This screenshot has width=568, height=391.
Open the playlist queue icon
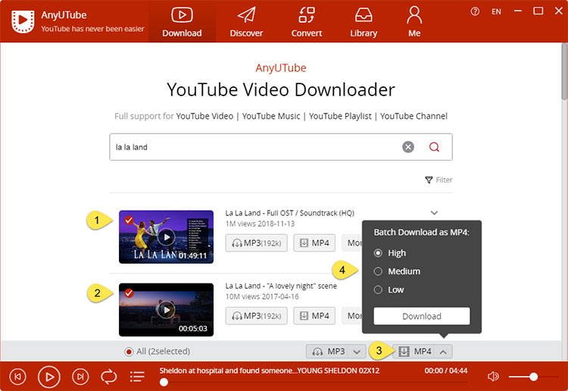[137, 377]
